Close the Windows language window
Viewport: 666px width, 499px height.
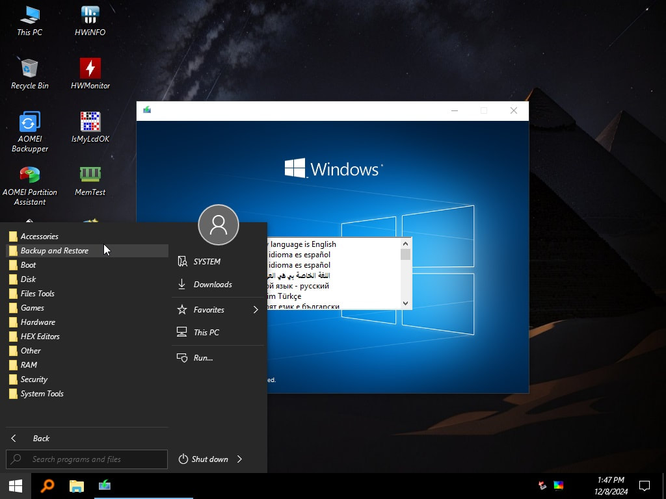514,110
